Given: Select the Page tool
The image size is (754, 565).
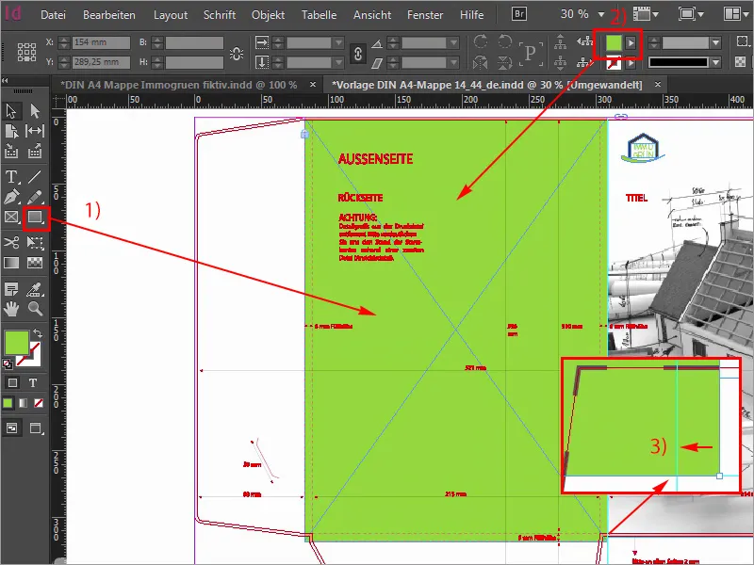Looking at the screenshot, I should (11, 131).
